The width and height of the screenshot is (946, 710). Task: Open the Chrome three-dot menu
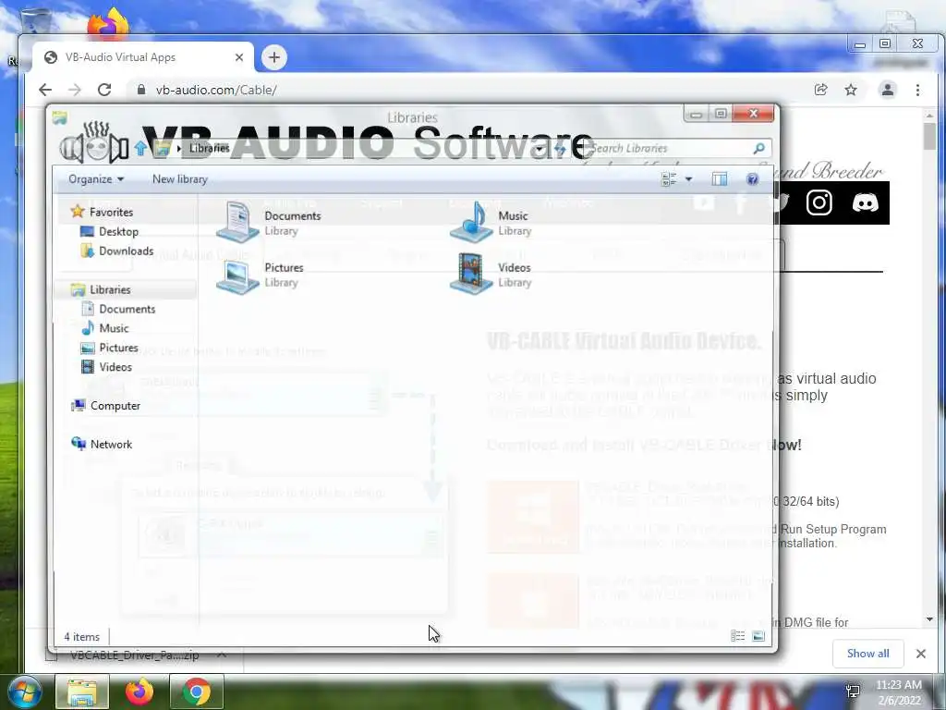click(x=917, y=90)
